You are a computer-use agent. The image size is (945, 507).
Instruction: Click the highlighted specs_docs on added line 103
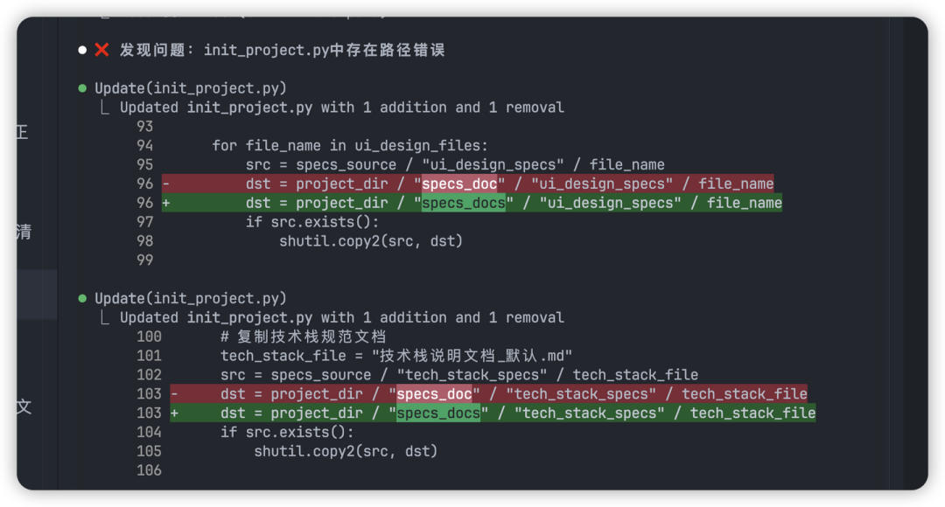[438, 413]
